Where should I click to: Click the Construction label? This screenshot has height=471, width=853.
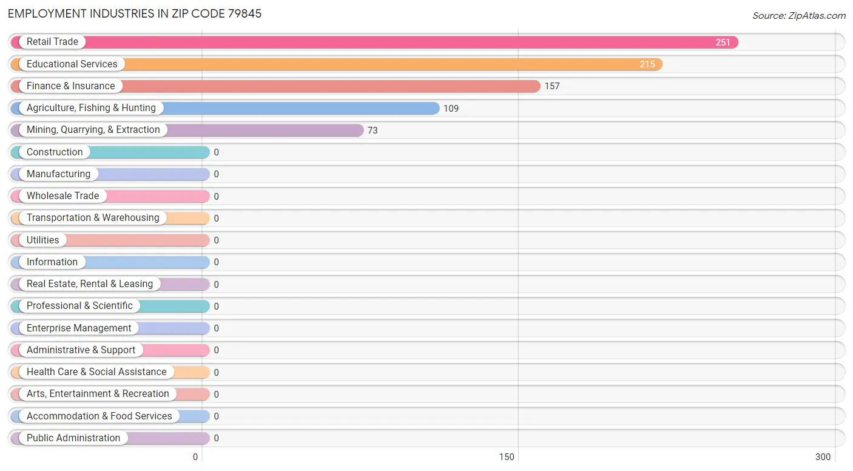pos(55,152)
